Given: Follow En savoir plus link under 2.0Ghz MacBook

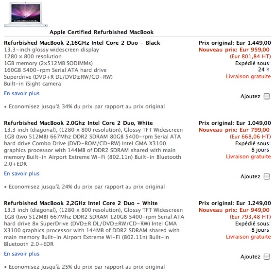Looking at the screenshot, I should coord(22,173).
